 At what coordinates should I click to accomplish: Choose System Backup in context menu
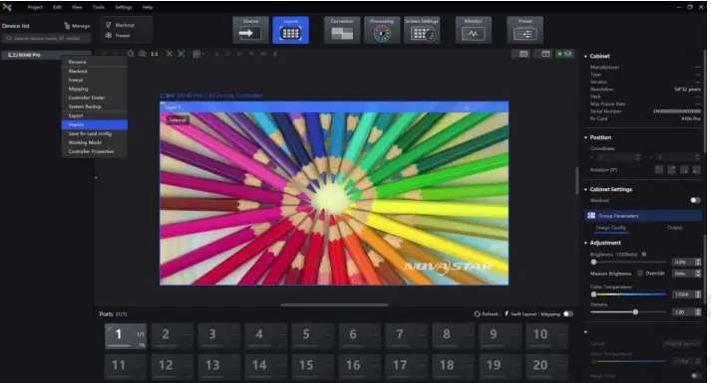point(95,106)
